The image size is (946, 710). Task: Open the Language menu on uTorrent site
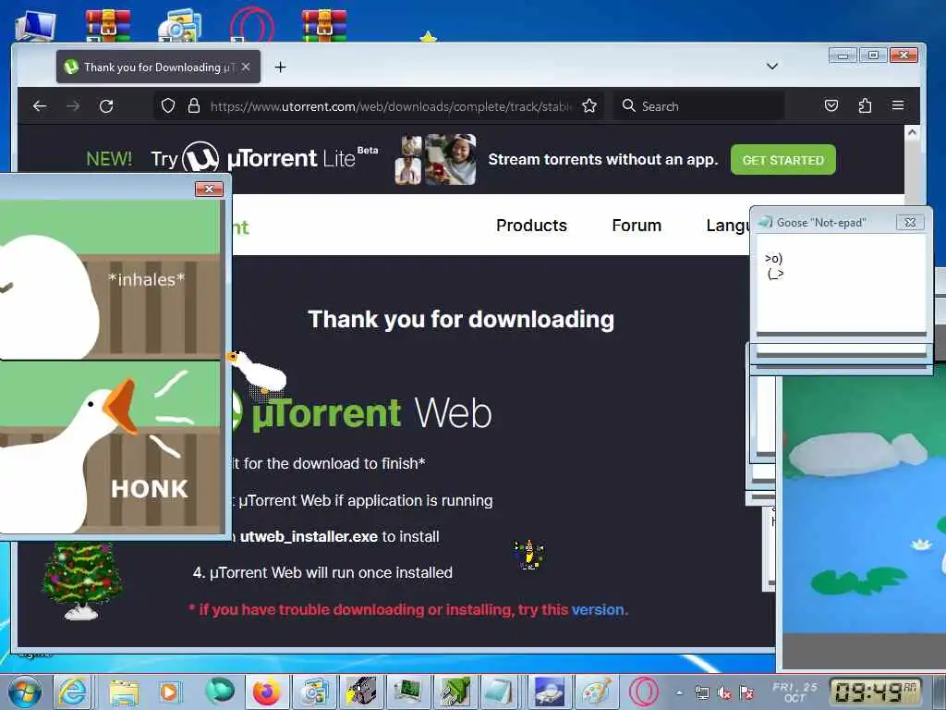728,226
